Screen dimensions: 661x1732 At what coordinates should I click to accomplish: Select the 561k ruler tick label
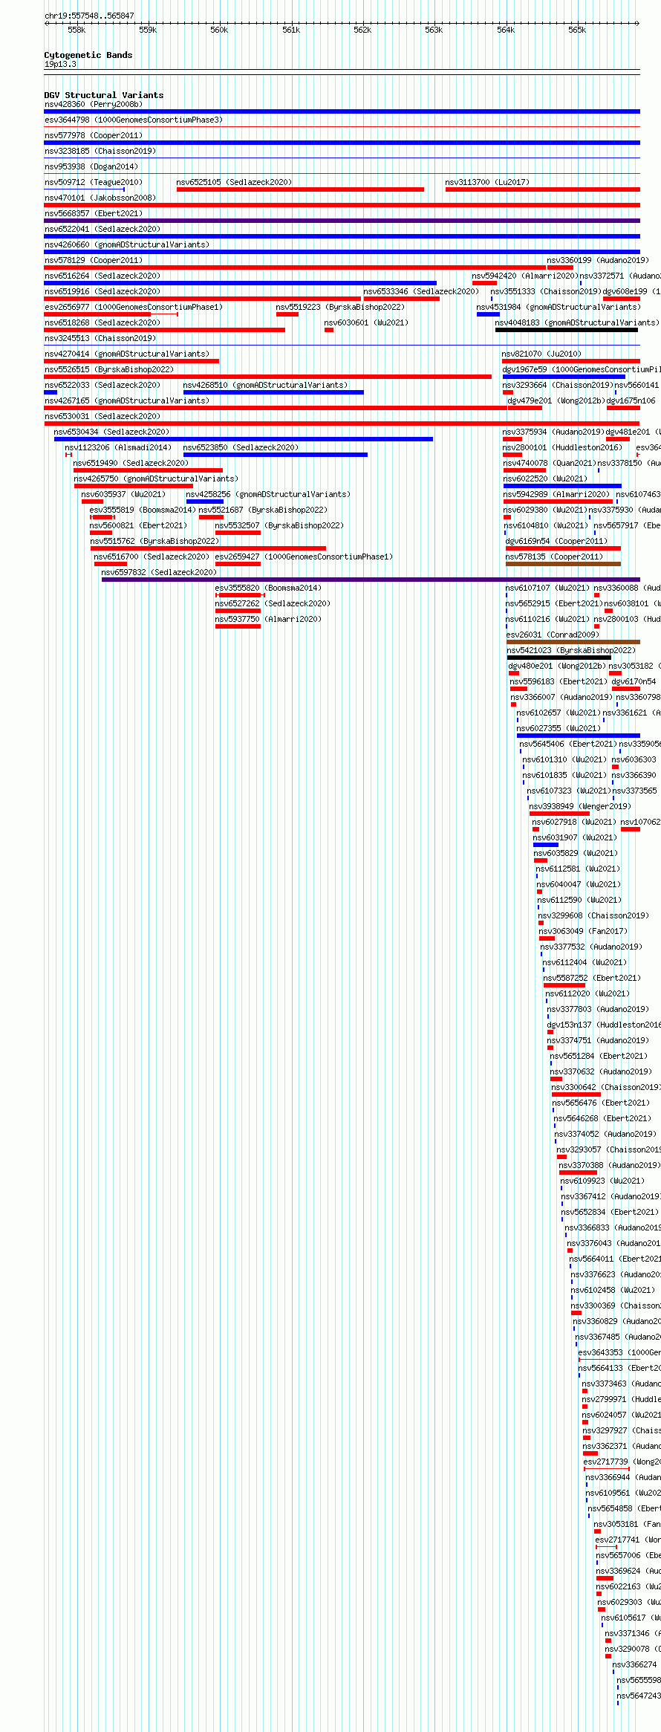[291, 30]
